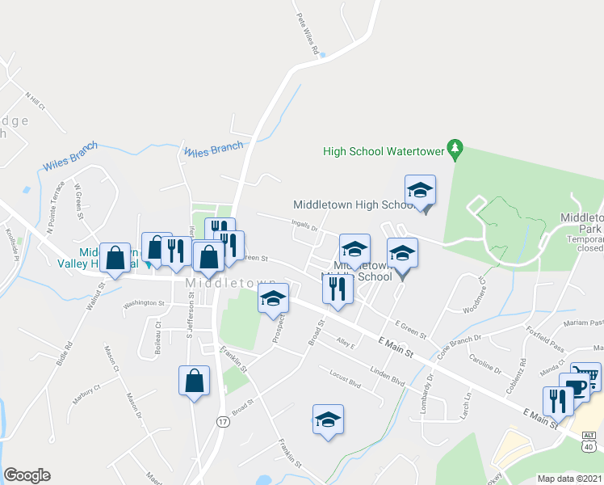The height and width of the screenshot is (485, 604).
Task: Click the High School Watertower label
Action: pyautogui.click(x=384, y=151)
